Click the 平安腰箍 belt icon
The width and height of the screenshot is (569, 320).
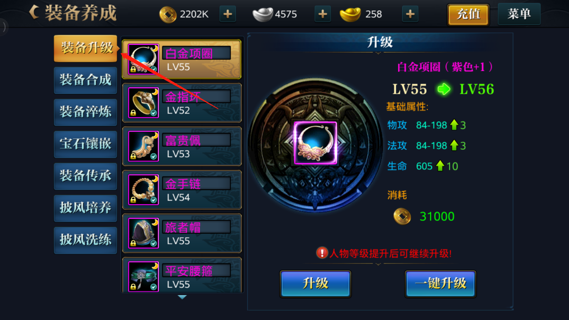(143, 276)
